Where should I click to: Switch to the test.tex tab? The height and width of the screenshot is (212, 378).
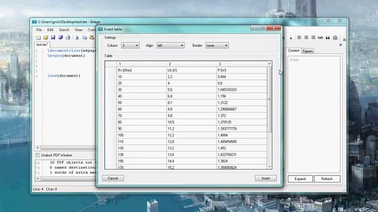(42, 45)
